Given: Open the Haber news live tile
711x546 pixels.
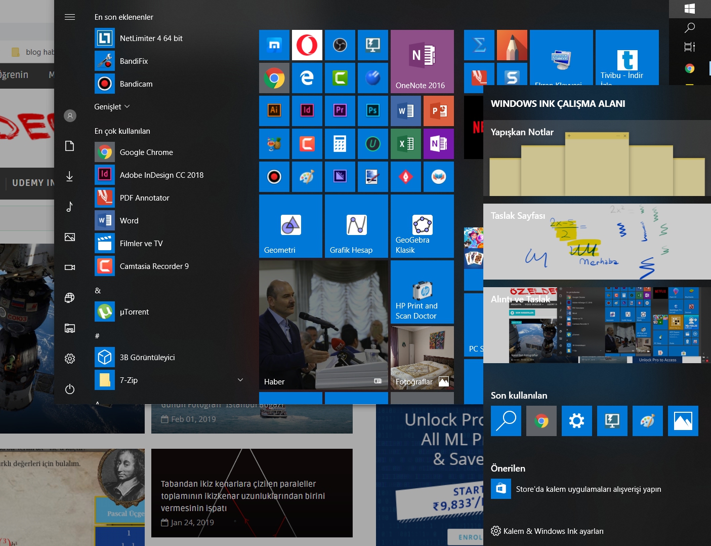Looking at the screenshot, I should pyautogui.click(x=323, y=325).
